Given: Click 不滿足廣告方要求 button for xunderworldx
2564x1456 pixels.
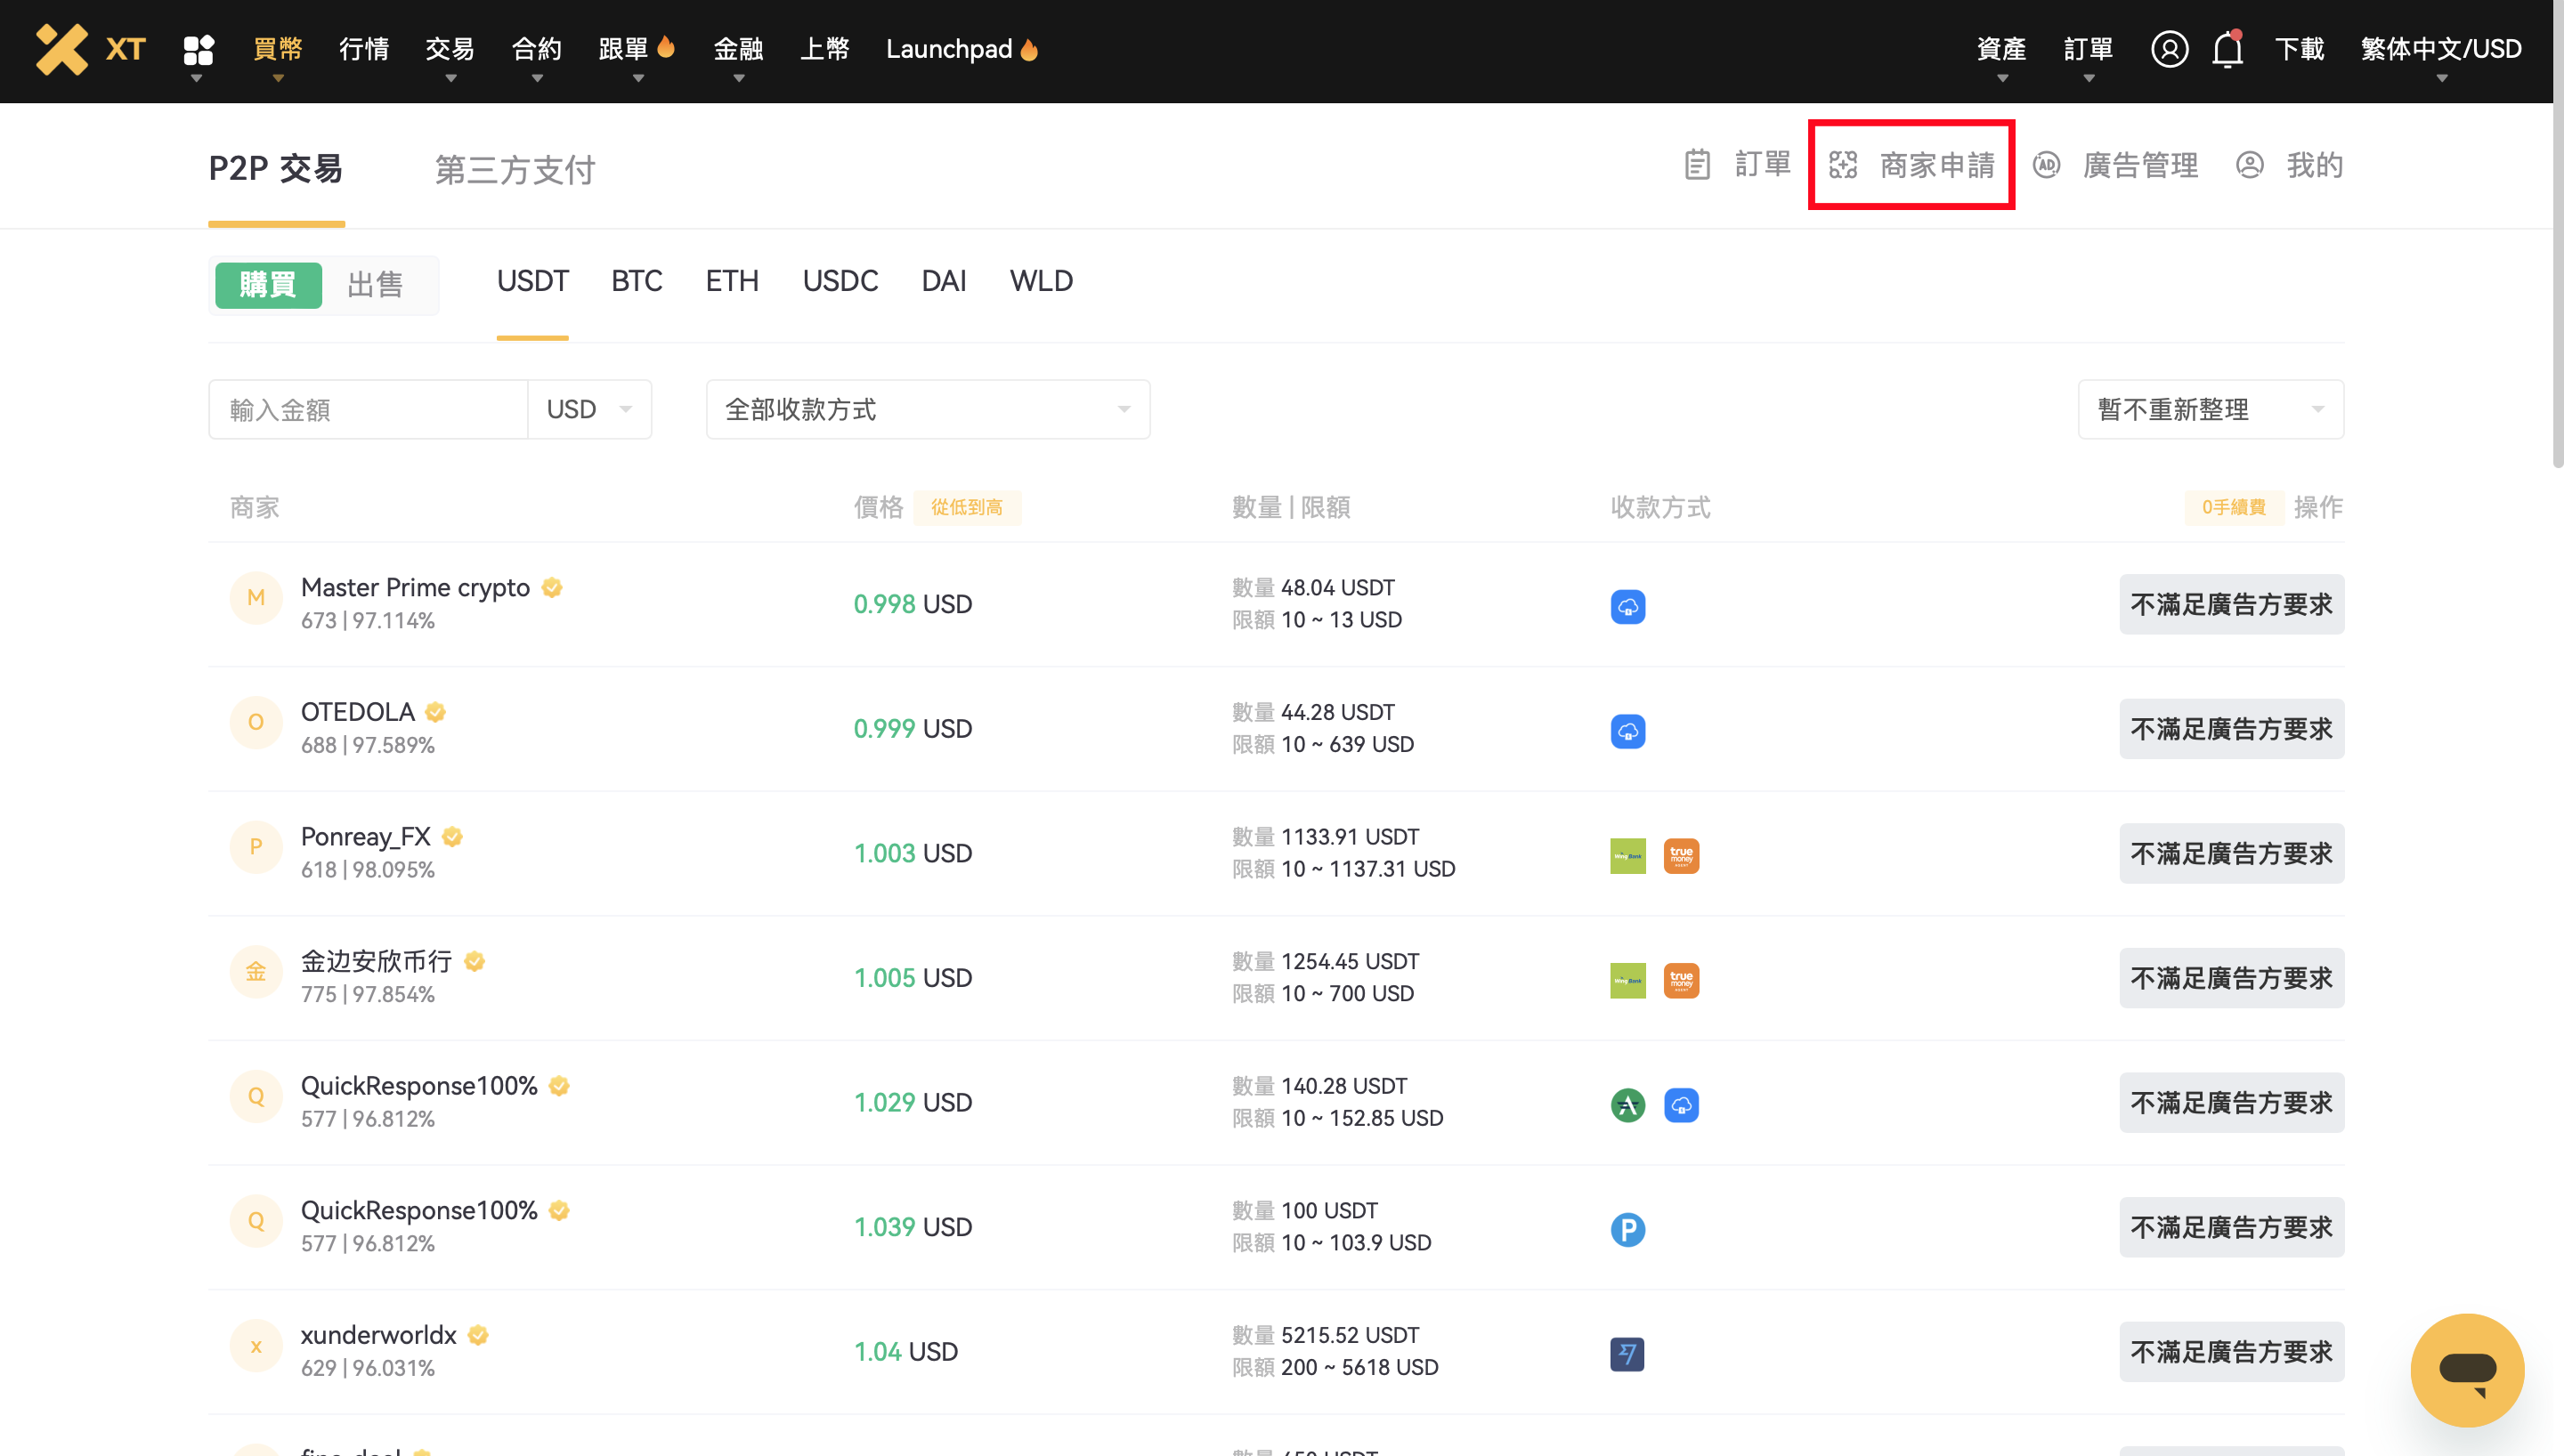Looking at the screenshot, I should [x=2230, y=1351].
